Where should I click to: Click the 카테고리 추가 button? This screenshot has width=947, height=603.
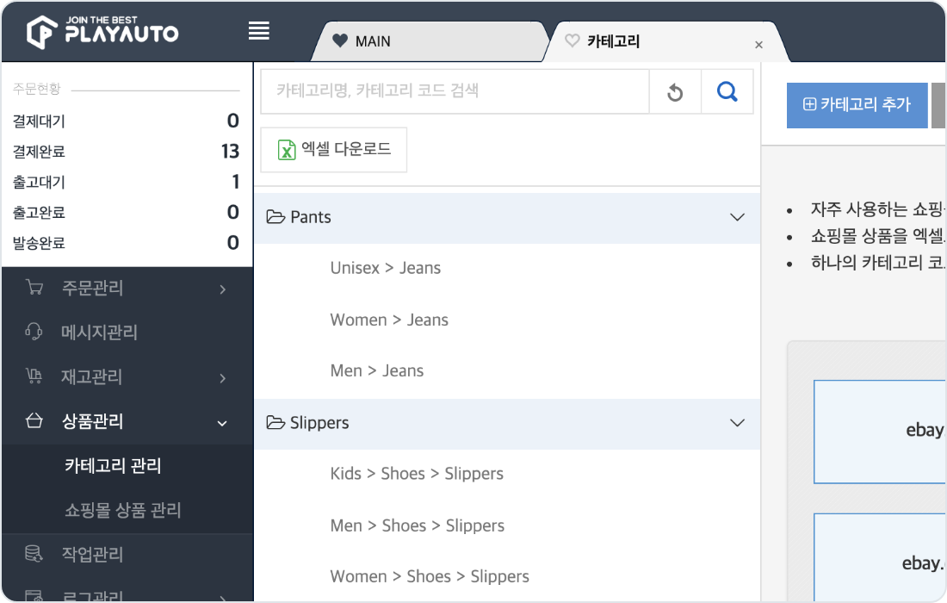pos(857,105)
